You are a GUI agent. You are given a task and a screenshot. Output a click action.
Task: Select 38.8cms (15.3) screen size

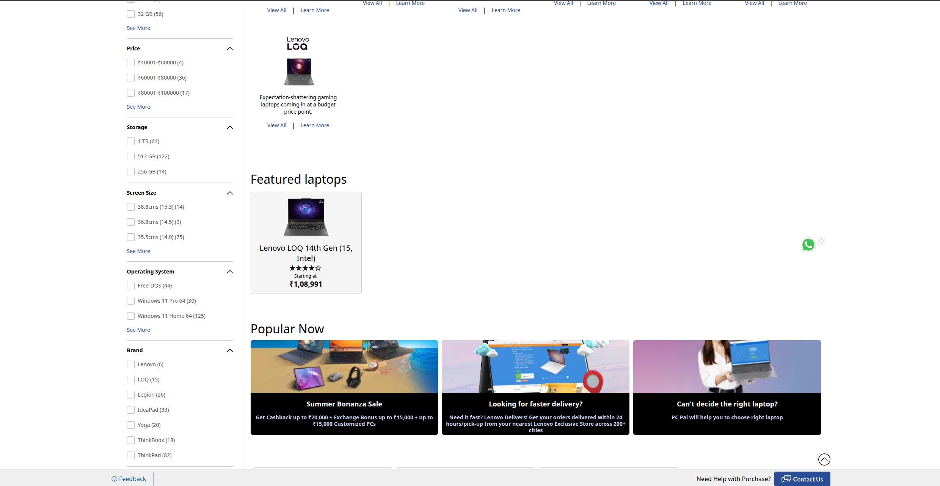131,207
